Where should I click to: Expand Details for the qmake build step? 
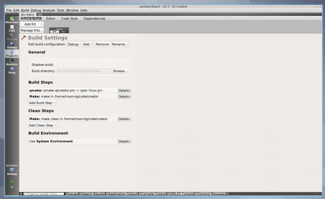(124, 90)
